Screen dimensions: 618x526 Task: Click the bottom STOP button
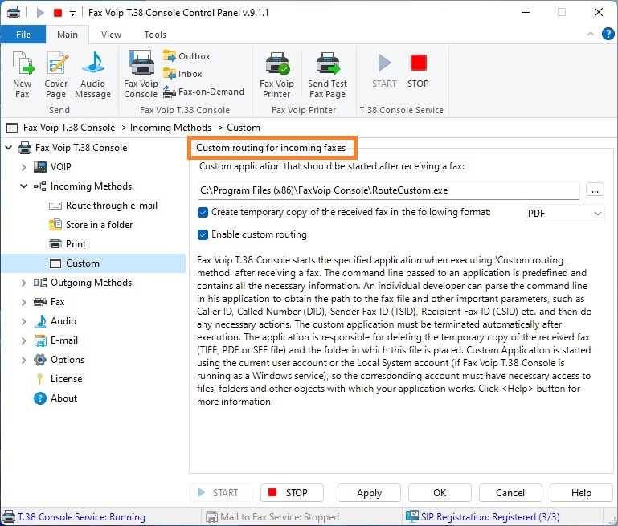(x=292, y=493)
